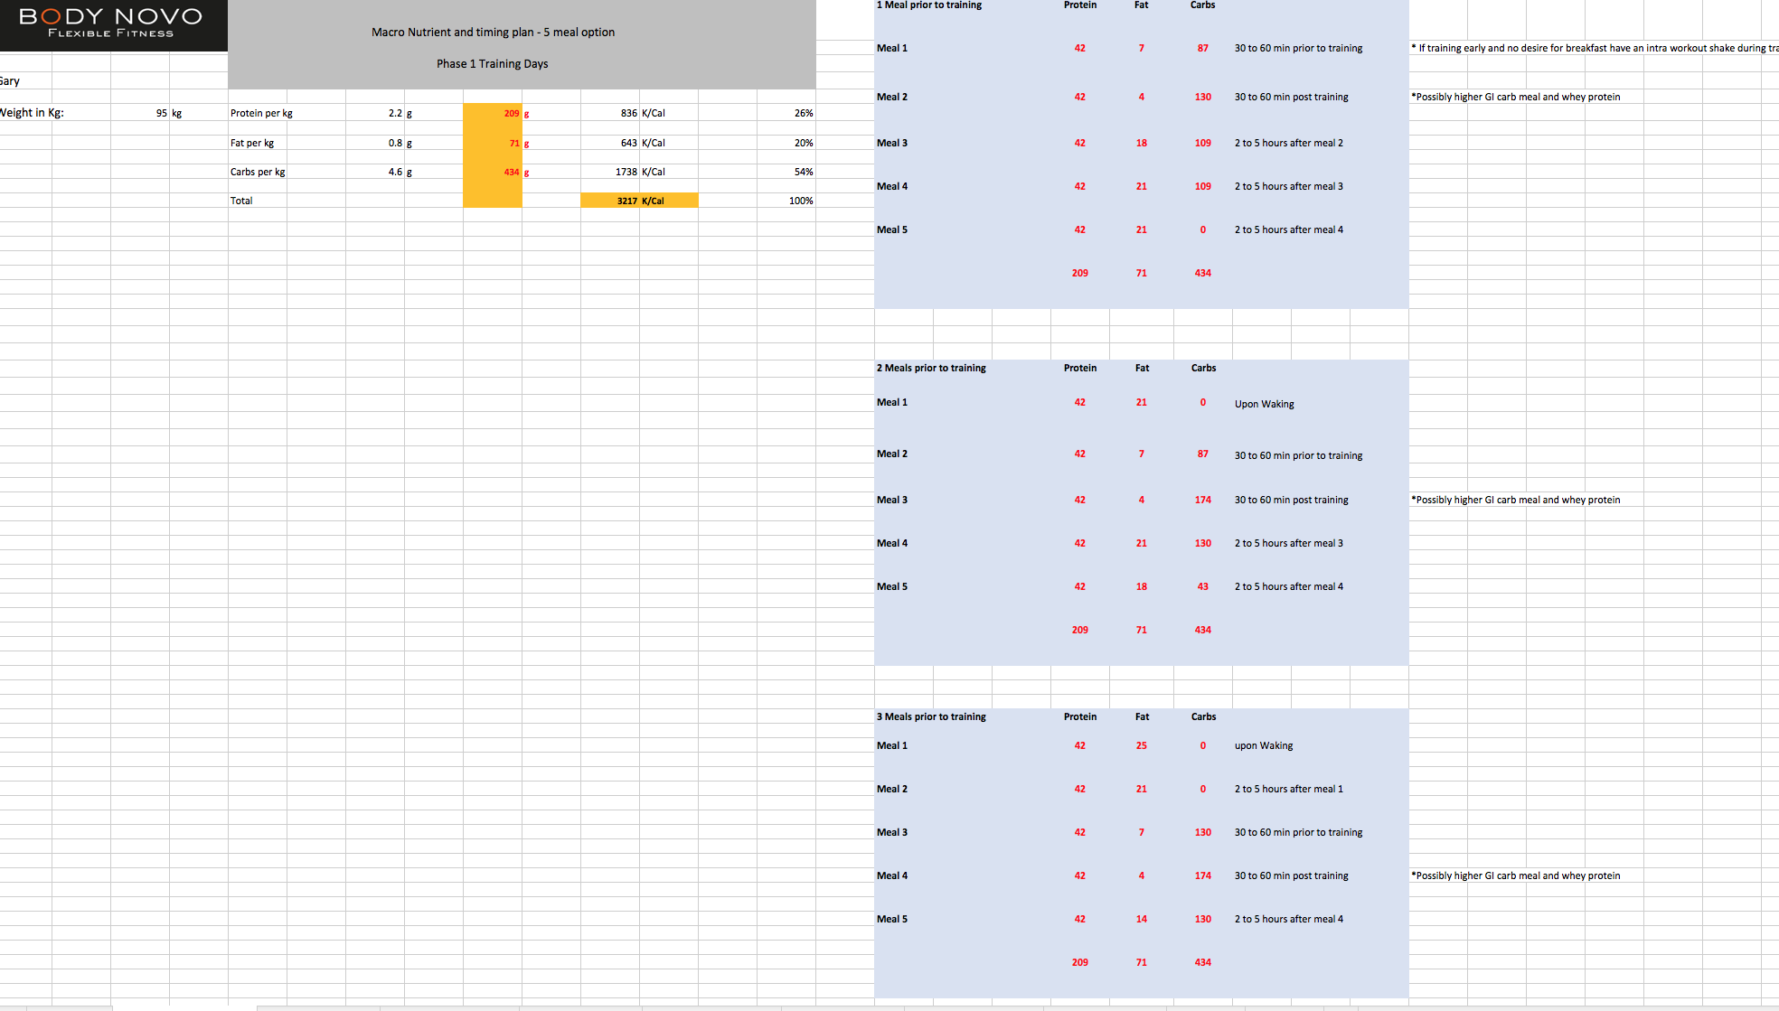Viewport: 1779px width, 1011px height.
Task: Select the 'Phase 1 Training Days' subtitle
Action: click(492, 63)
